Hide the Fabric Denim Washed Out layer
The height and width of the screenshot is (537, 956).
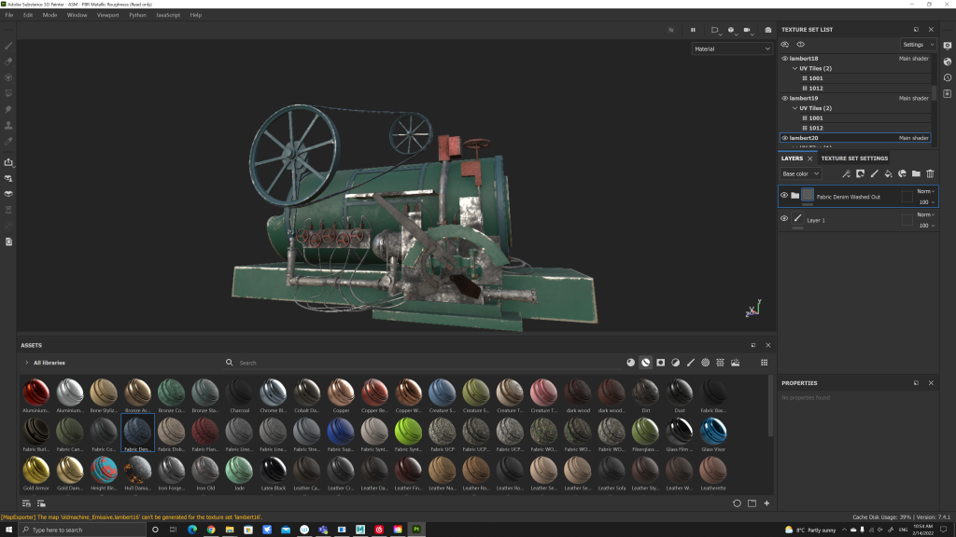pyautogui.click(x=784, y=196)
